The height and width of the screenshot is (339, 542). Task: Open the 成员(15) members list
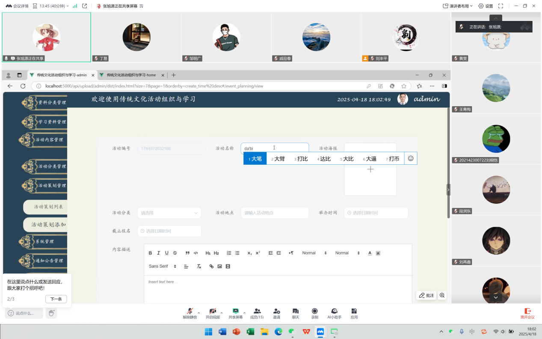[257, 313]
